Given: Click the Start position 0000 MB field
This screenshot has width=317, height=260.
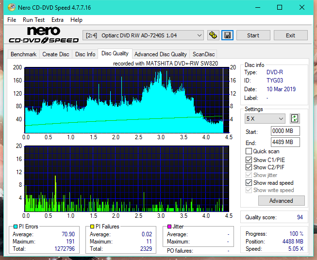Looking at the screenshot, I should [x=285, y=131].
